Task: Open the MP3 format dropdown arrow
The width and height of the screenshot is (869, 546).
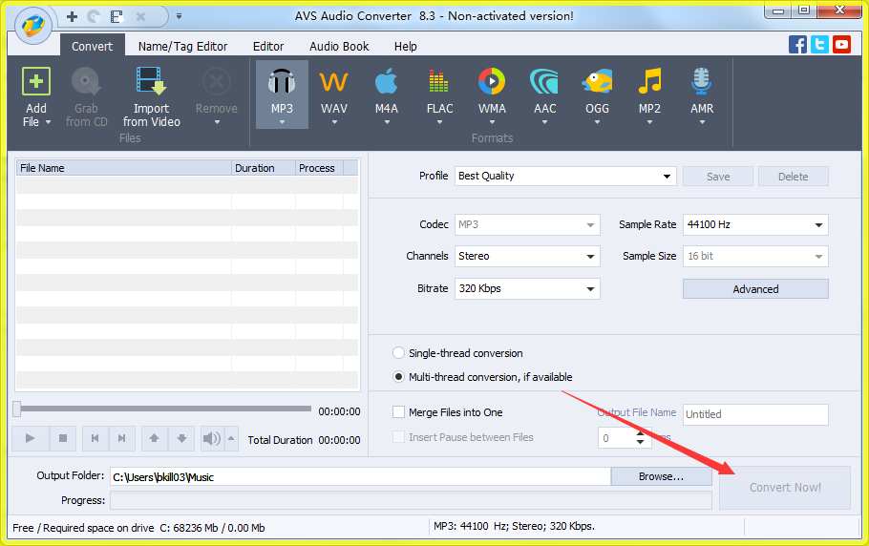Action: click(x=282, y=122)
